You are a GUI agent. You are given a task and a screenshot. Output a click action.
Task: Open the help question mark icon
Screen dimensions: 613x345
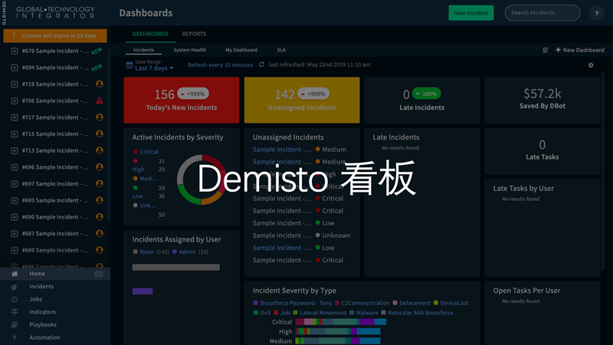click(x=597, y=13)
